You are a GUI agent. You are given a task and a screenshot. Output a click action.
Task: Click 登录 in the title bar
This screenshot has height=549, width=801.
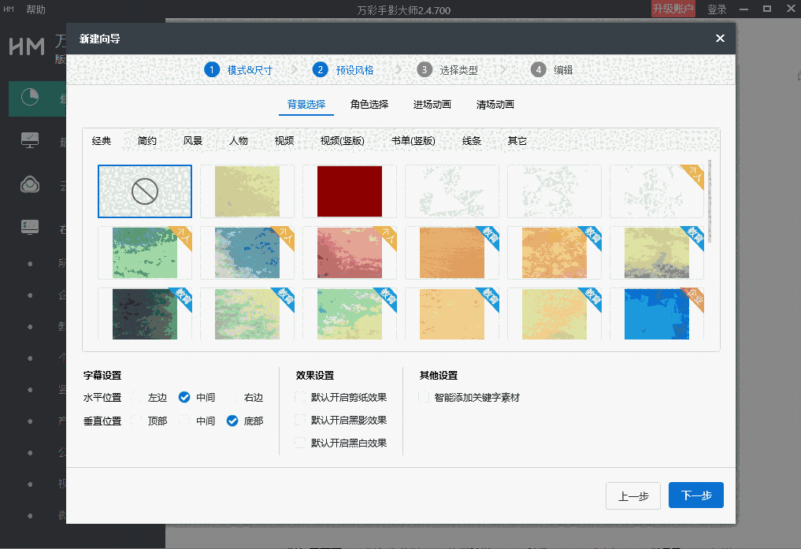pos(718,9)
